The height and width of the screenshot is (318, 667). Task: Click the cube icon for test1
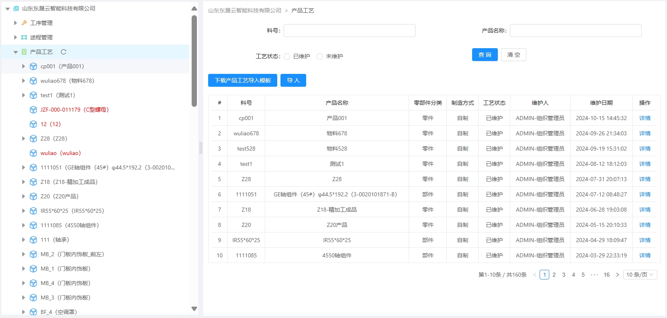click(x=33, y=95)
